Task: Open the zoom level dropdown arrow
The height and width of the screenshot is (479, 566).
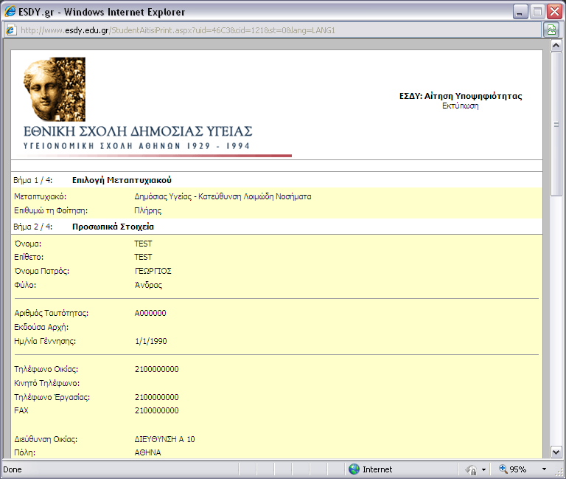Action: tap(544, 469)
